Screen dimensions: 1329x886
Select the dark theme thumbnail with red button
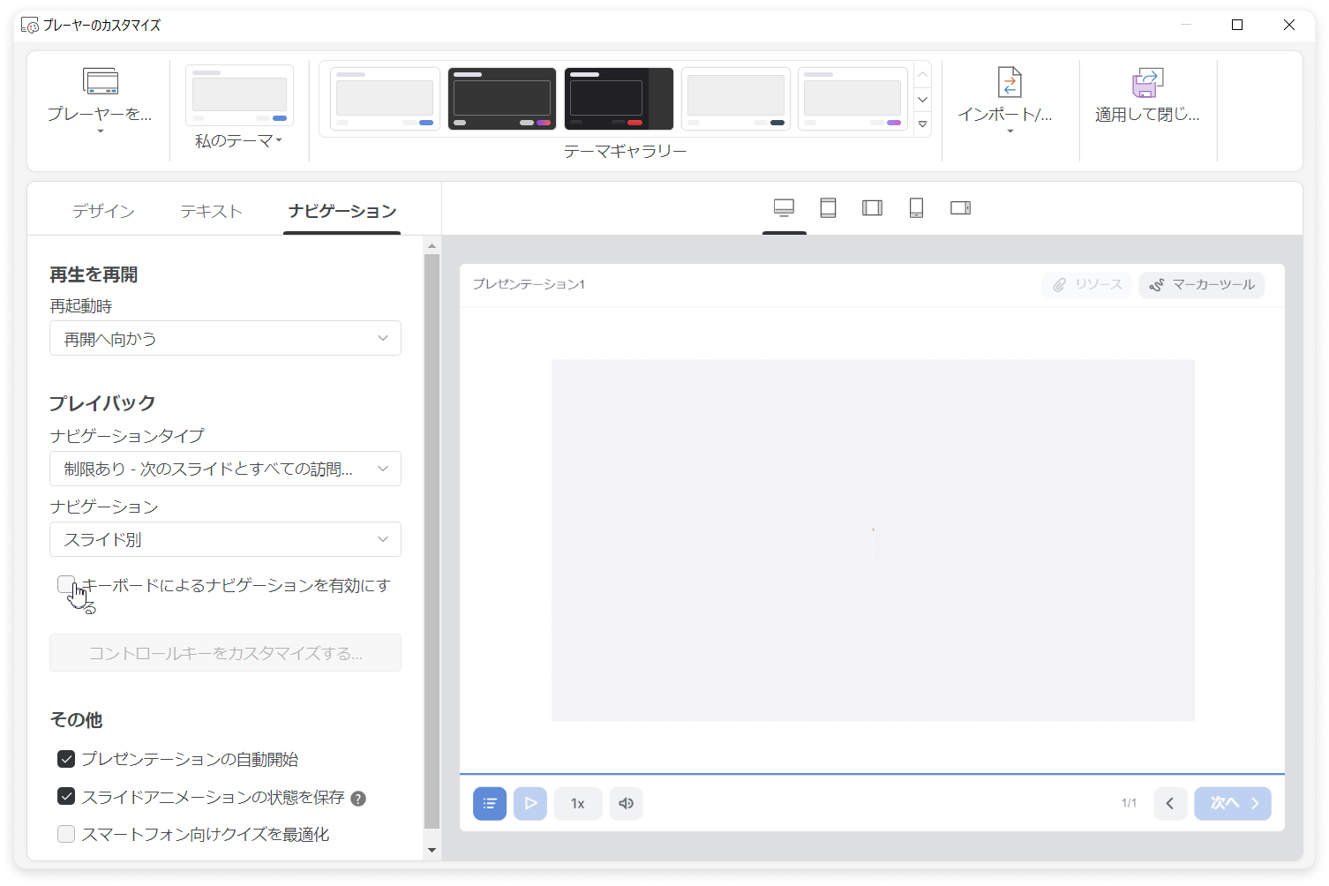tap(619, 99)
